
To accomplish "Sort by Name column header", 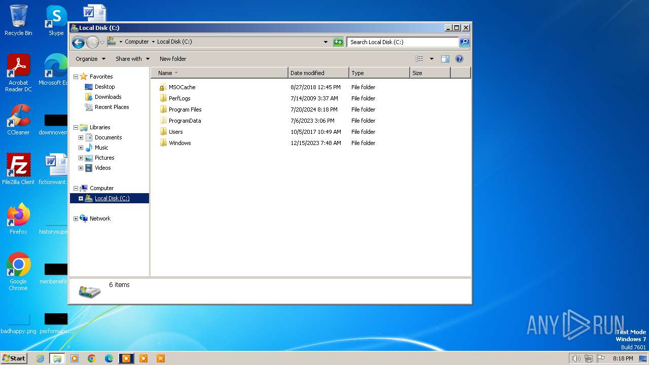I will [x=220, y=73].
